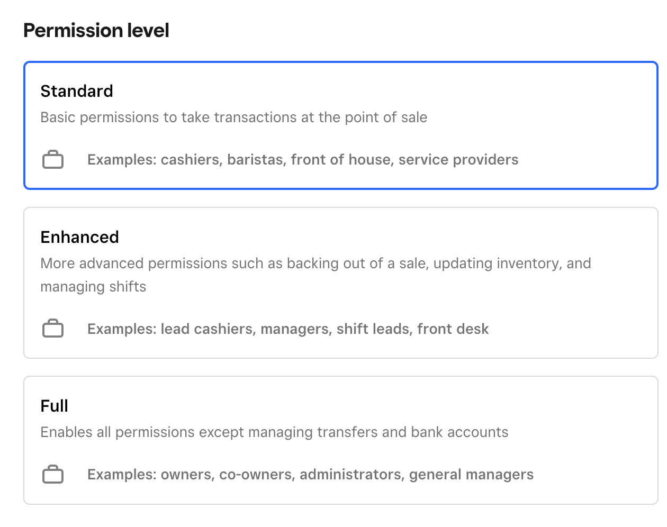The height and width of the screenshot is (527, 667).
Task: Click the highlighted Standard selection border
Action: [340, 63]
